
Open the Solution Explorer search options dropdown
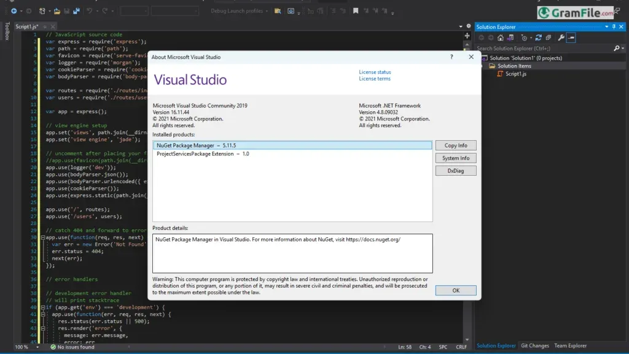pos(623,48)
